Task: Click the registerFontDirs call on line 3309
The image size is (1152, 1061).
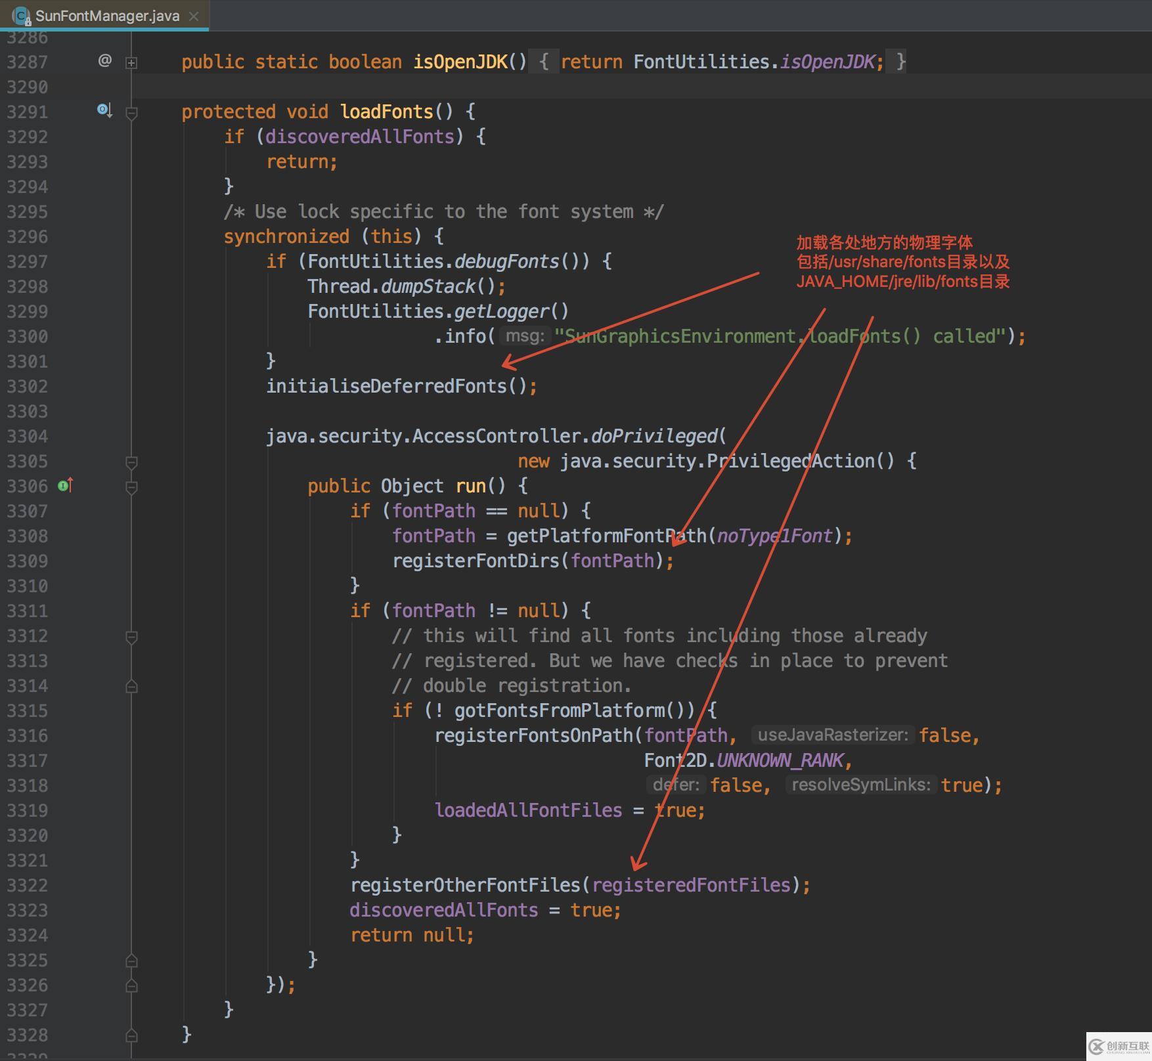Action: point(476,561)
